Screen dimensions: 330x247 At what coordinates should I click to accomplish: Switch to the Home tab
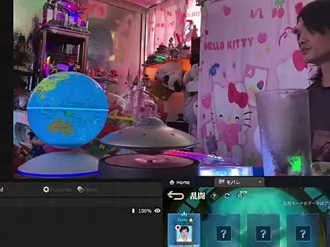(x=179, y=183)
